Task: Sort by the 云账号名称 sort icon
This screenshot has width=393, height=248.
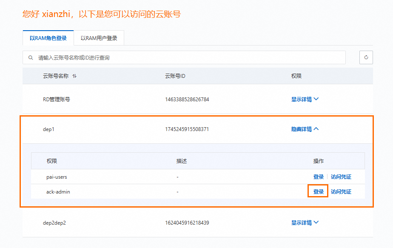Action: [74, 76]
